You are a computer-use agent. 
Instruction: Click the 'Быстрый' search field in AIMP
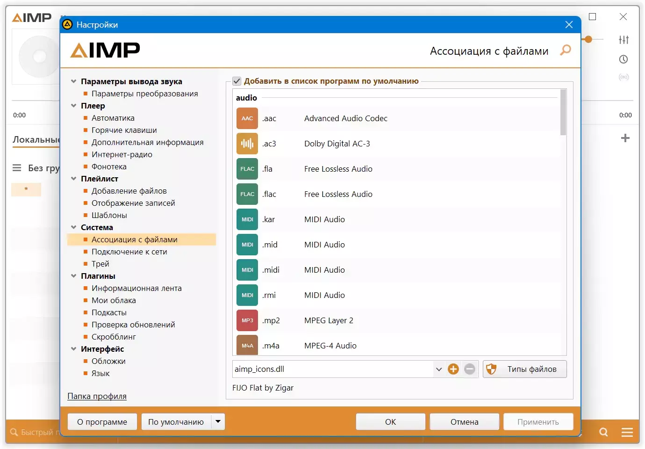point(35,432)
